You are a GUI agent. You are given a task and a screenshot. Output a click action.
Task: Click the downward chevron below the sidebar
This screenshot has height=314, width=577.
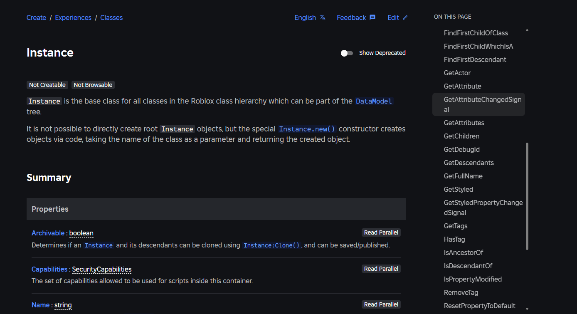point(527,309)
